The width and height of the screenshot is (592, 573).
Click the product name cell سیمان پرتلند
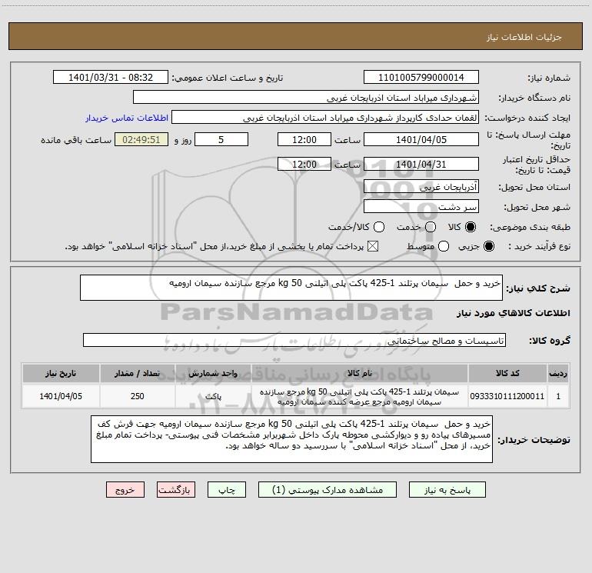(x=360, y=397)
